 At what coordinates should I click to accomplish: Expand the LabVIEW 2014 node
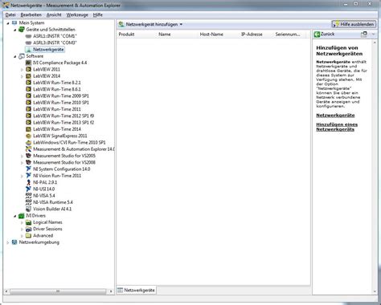(x=22, y=76)
